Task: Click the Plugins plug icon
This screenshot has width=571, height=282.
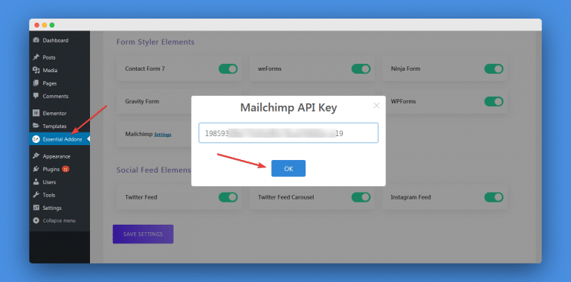Action: click(36, 169)
